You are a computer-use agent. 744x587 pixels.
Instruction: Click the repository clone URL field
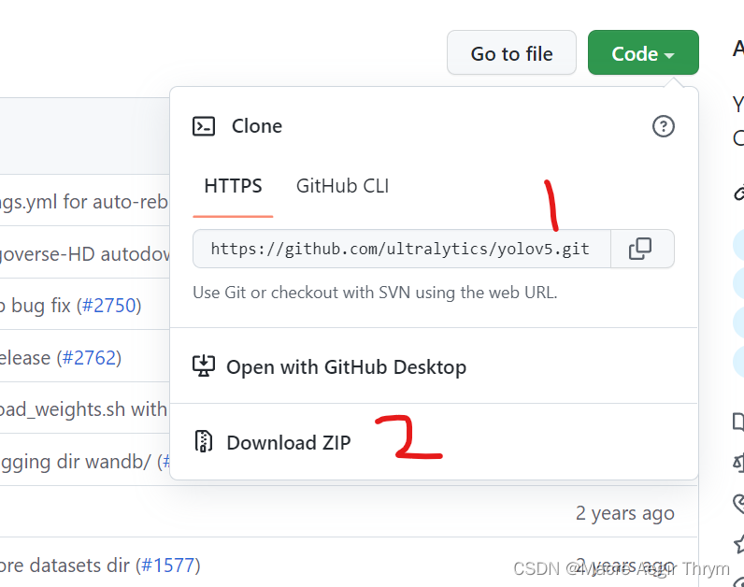click(x=401, y=249)
